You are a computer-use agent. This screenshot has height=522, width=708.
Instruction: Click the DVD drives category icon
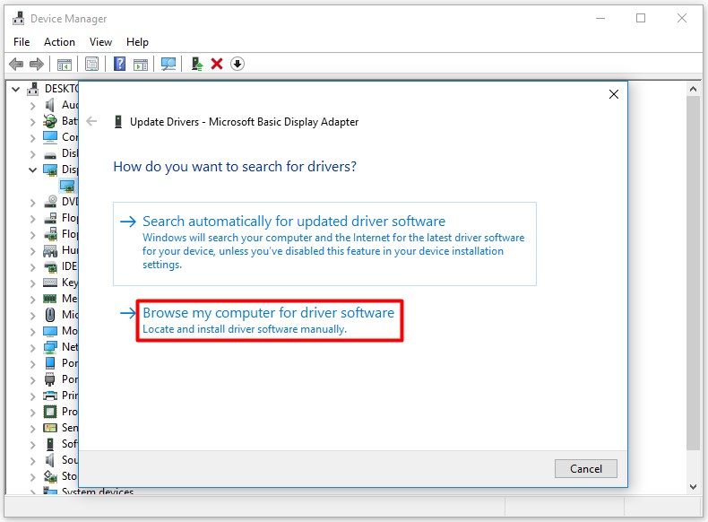pyautogui.click(x=50, y=202)
